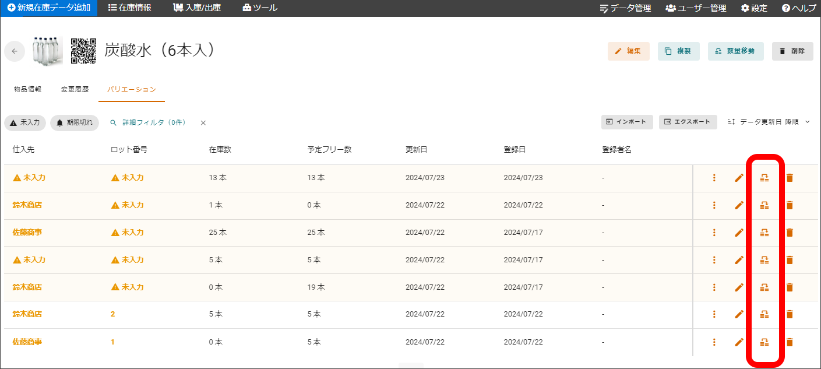Delete the 1本 鈴木商店 row
The image size is (821, 369).
coord(790,205)
